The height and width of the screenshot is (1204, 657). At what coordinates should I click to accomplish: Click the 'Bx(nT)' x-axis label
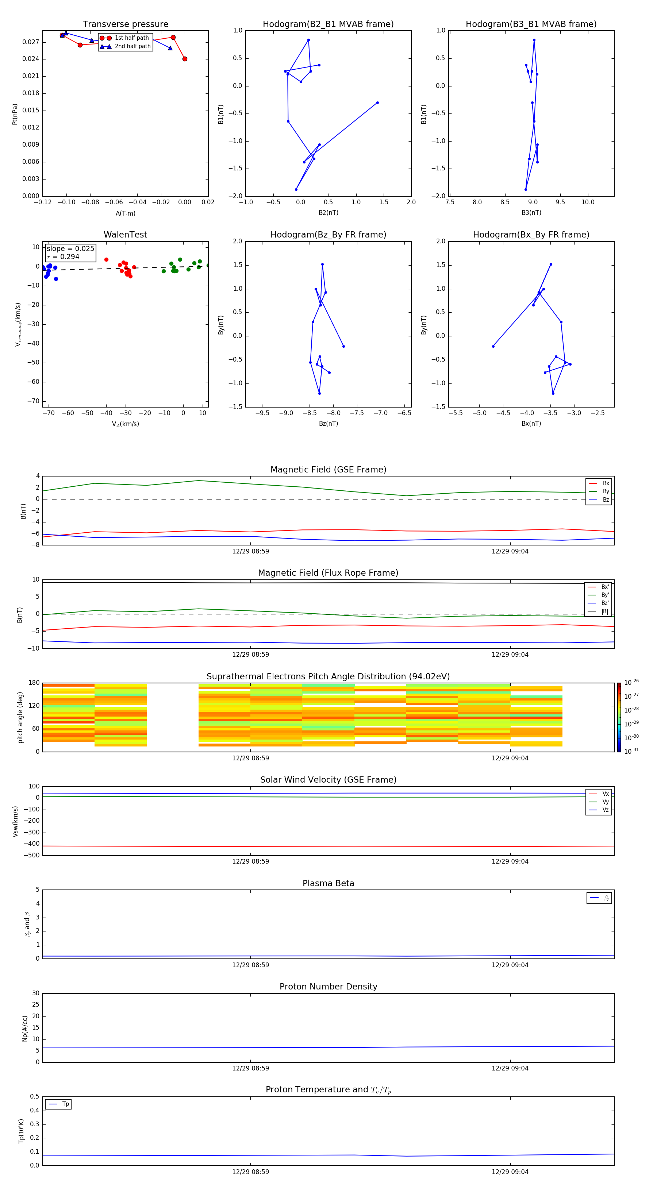[531, 424]
